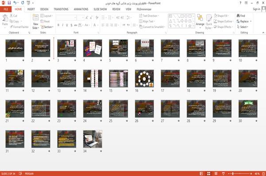Click PERSIAN language indicator in status bar

pos(29,173)
